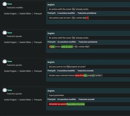Click green inserted text 'Paramètre d'entrée.'
This screenshot has height=116, width=130.
pyautogui.click(x=76, y=104)
